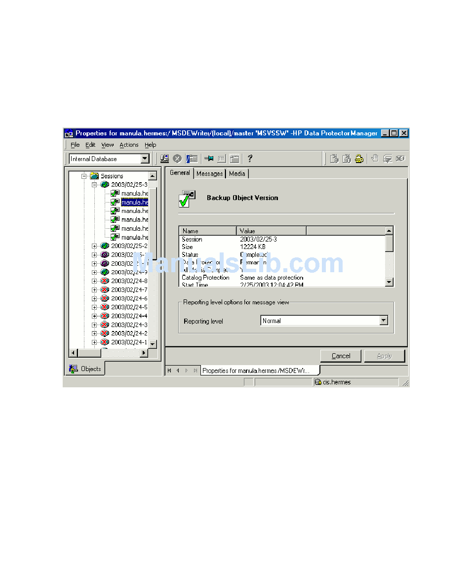
Task: Click the gray circled X abort icon
Action: (x=177, y=159)
